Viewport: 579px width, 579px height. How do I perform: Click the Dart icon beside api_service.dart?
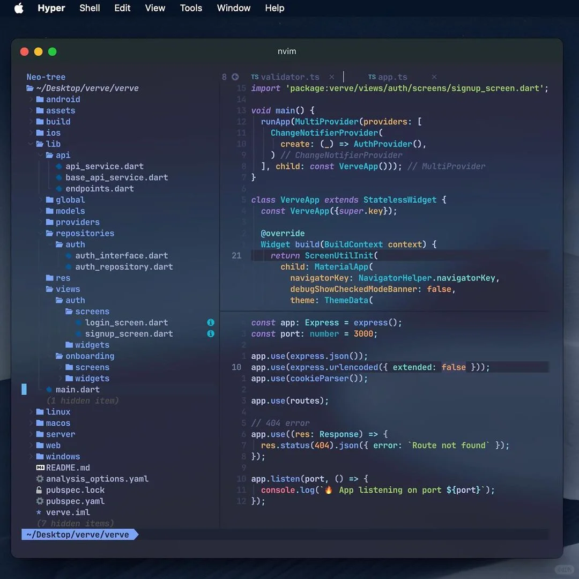pyautogui.click(x=59, y=166)
